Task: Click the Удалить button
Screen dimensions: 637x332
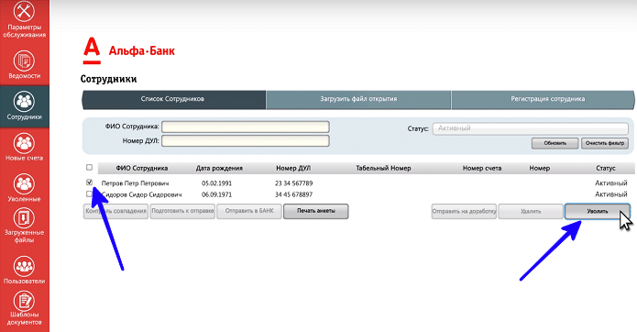Action: [531, 211]
